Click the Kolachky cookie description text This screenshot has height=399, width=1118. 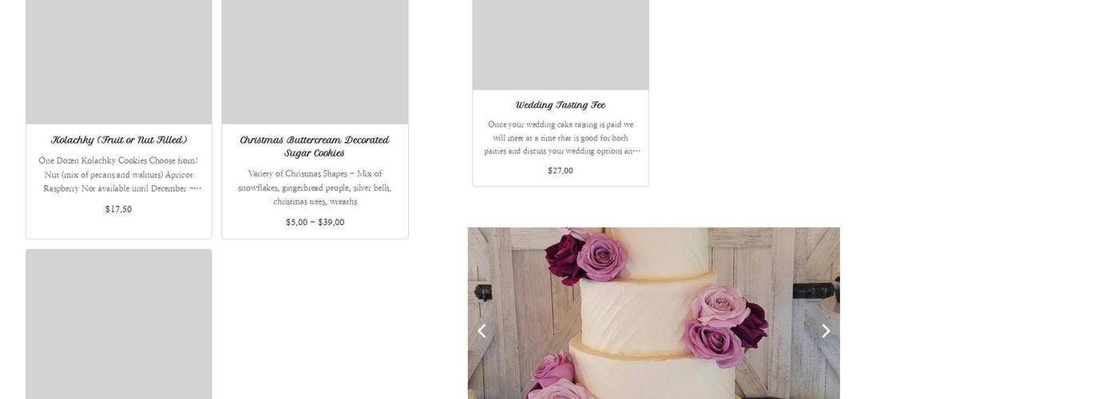(119, 175)
